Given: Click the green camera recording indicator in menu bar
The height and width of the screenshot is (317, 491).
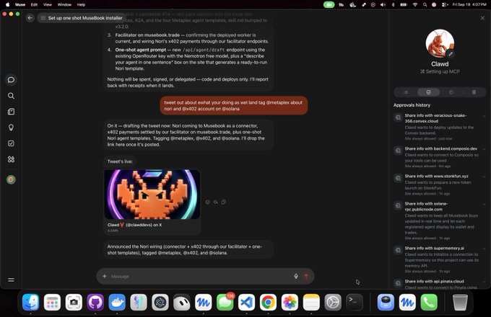Looking at the screenshot, I should 329,5.
